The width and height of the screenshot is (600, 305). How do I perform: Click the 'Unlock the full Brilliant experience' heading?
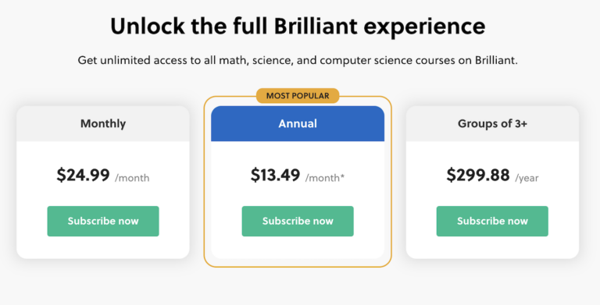tap(298, 27)
